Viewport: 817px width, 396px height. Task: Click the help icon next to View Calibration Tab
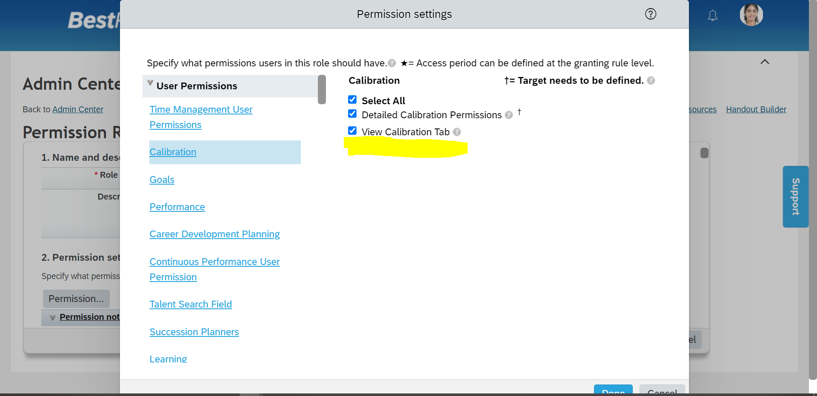pos(457,132)
